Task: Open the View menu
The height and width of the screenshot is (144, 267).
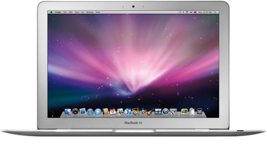Action: pyautogui.click(x=77, y=12)
